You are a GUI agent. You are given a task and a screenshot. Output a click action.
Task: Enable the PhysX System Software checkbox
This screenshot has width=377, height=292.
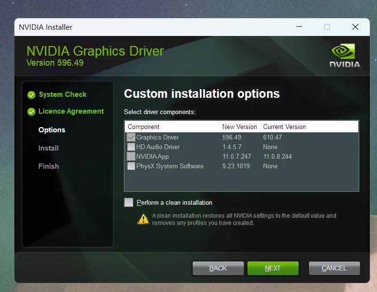pyautogui.click(x=131, y=166)
